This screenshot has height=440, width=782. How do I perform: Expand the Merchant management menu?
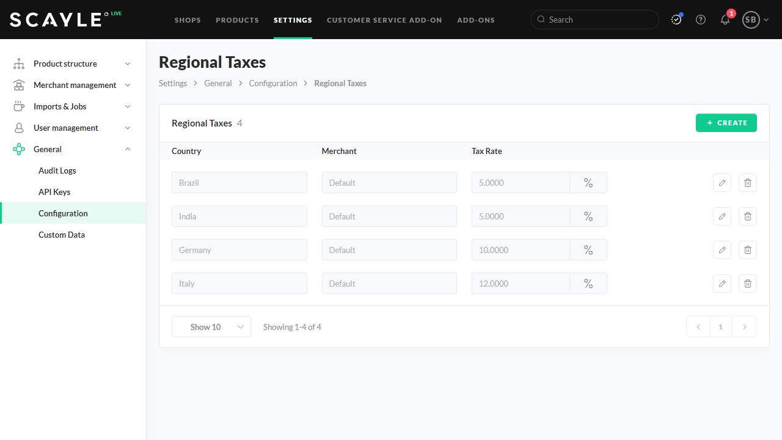click(73, 85)
